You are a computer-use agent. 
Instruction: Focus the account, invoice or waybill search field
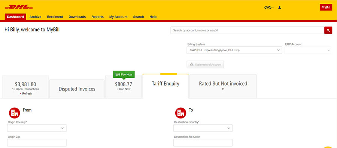[x=248, y=30]
